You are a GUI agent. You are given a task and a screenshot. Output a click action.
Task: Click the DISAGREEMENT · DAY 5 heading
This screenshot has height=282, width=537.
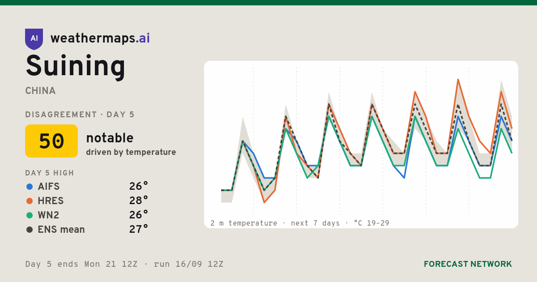tap(80, 115)
